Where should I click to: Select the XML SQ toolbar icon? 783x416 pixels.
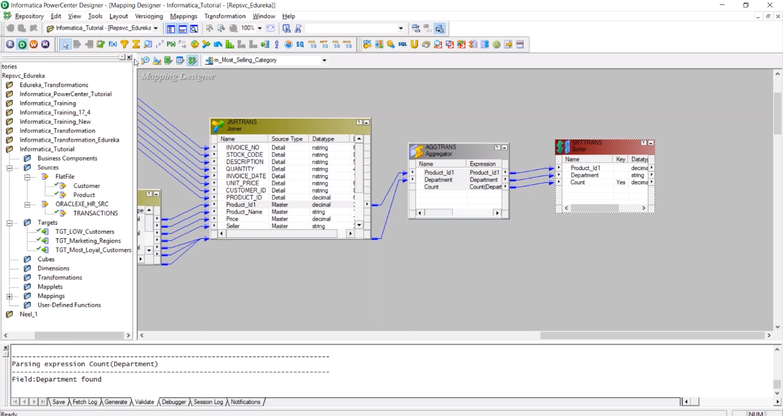pos(312,44)
